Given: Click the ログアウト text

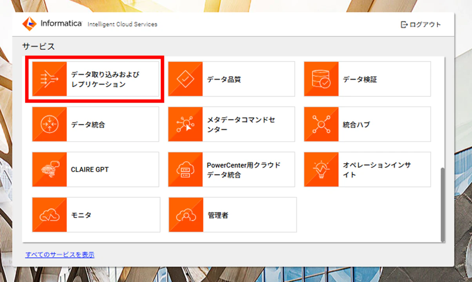Looking at the screenshot, I should point(425,25).
